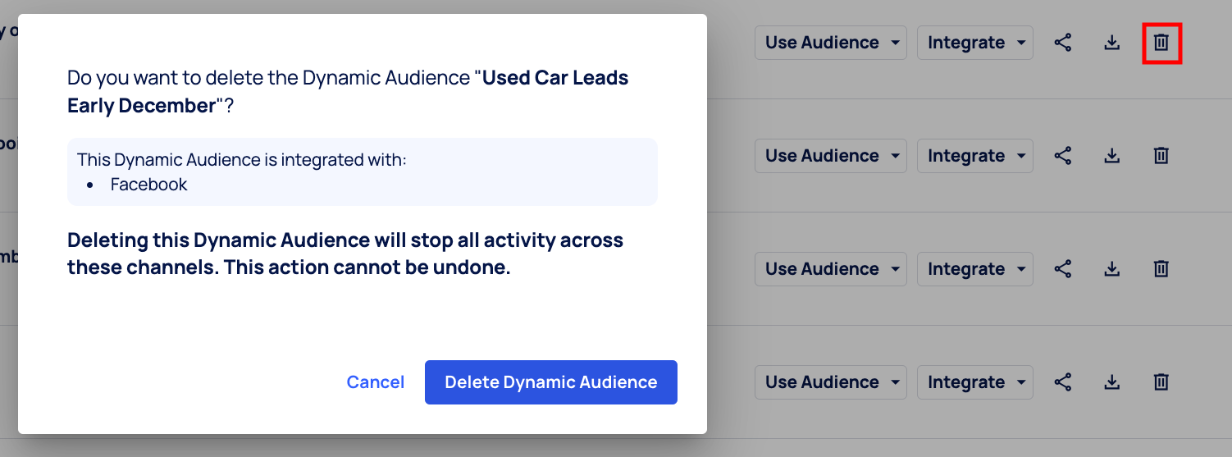This screenshot has width=1232, height=457.
Task: Click the share icon in the bottom row
Action: click(x=1063, y=382)
